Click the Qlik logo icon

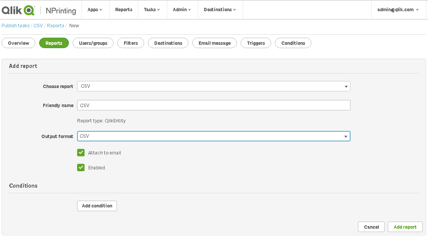coord(18,10)
